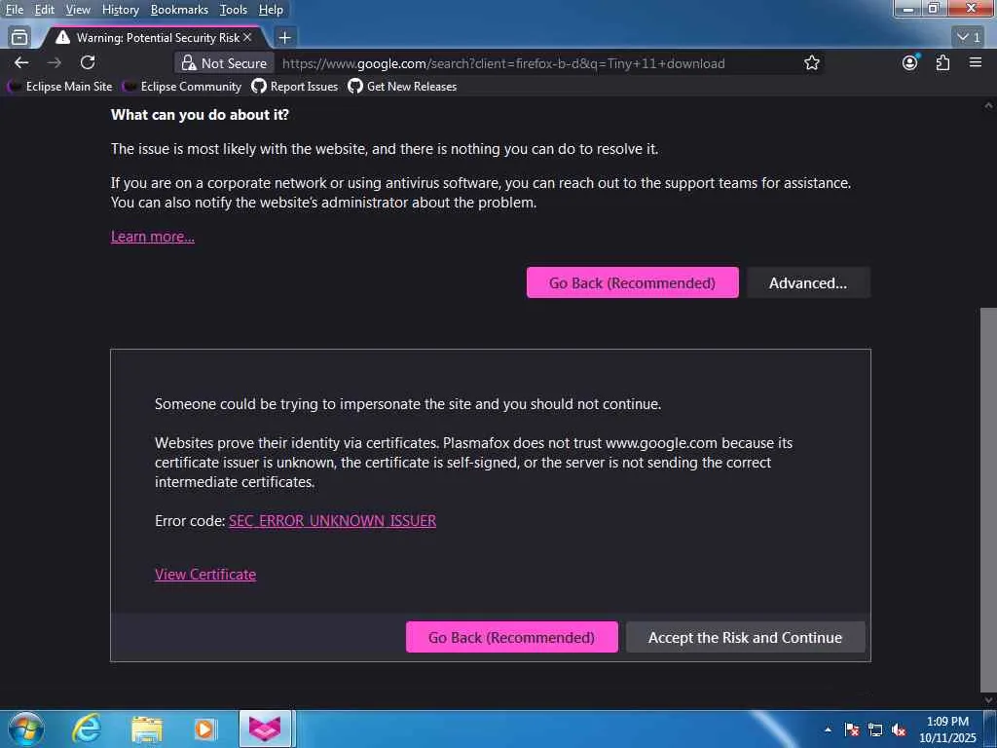
Task: Open the View menu
Action: point(78,10)
